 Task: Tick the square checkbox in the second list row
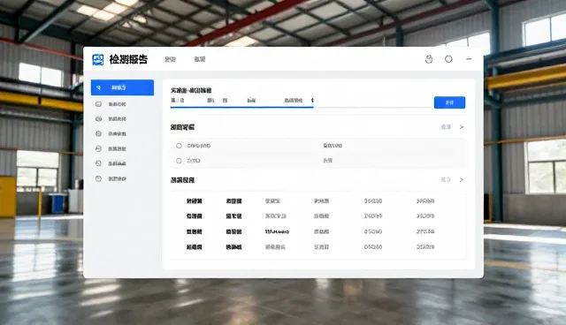point(179,161)
